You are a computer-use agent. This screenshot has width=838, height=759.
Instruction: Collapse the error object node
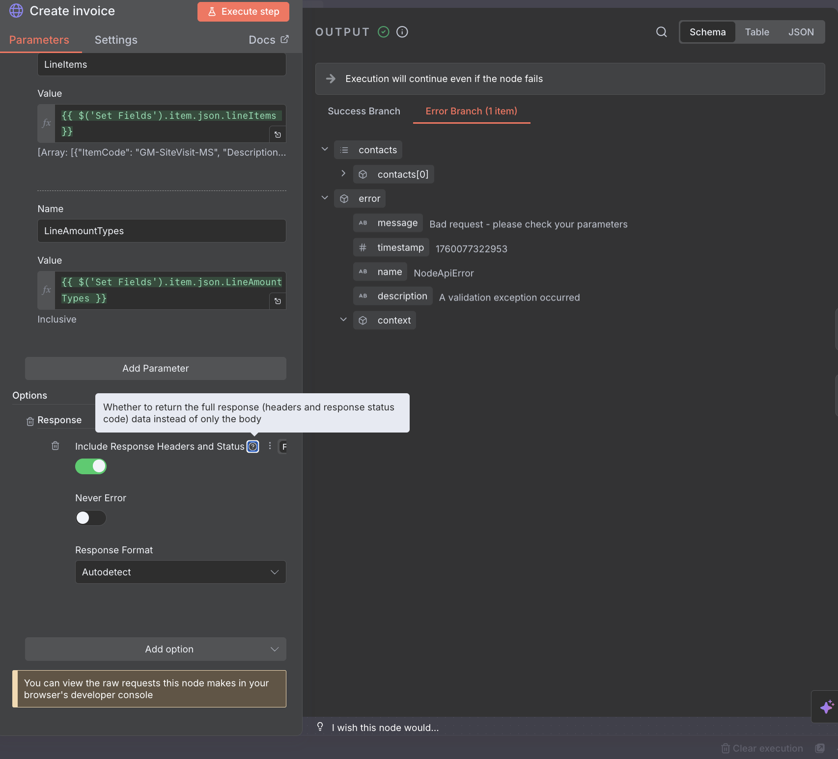325,198
